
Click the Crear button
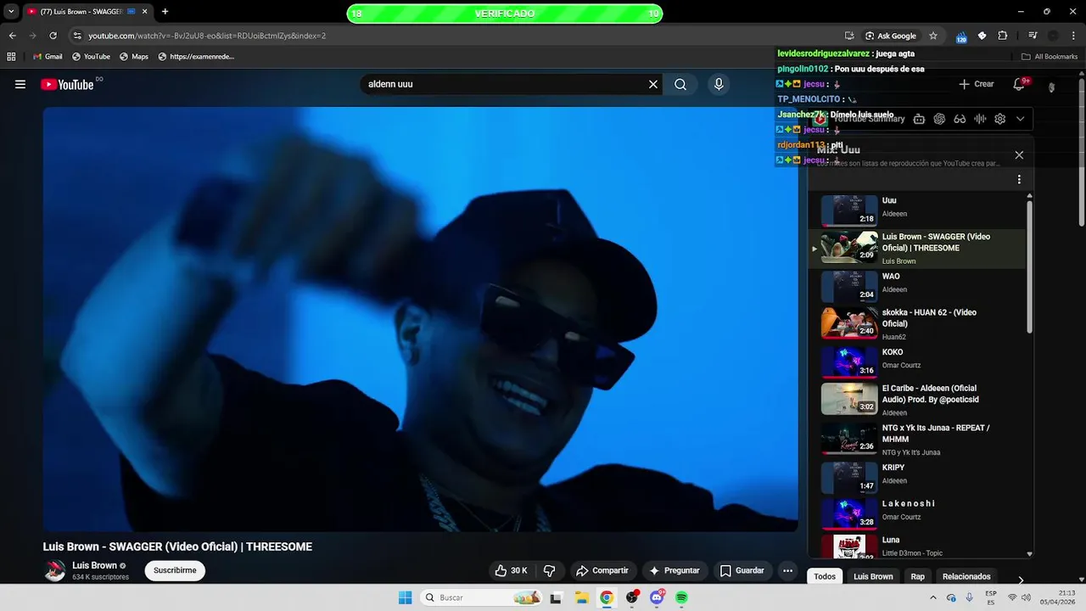pyautogui.click(x=977, y=84)
